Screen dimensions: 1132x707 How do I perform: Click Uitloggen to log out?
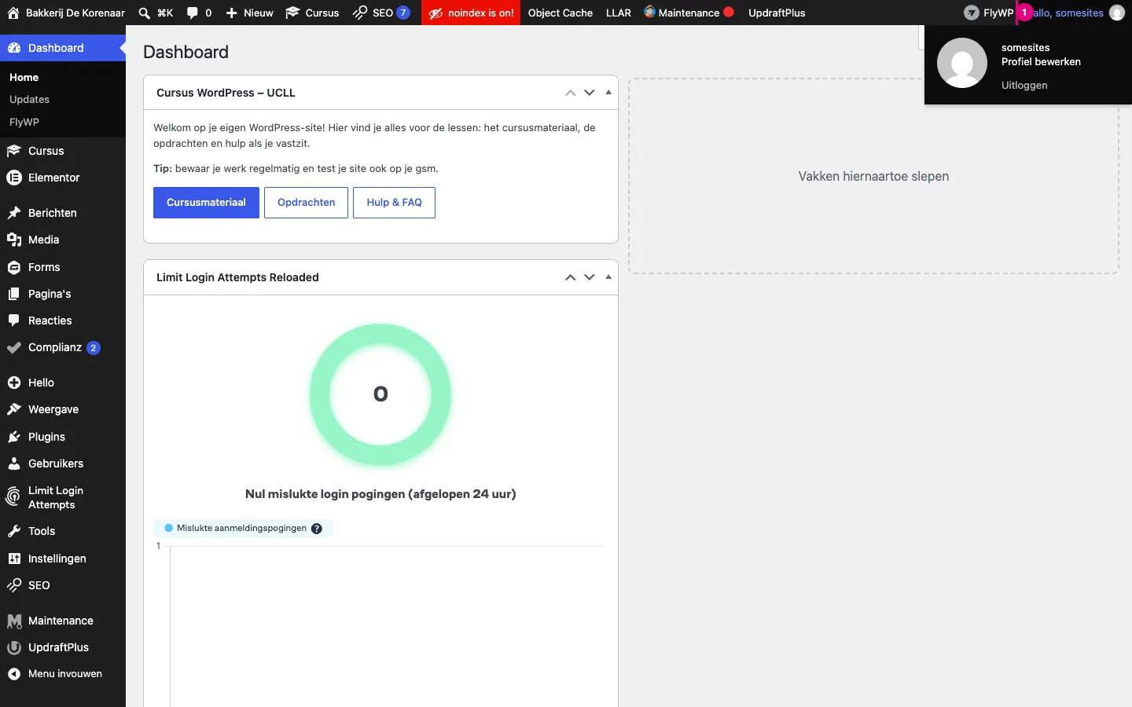point(1024,85)
